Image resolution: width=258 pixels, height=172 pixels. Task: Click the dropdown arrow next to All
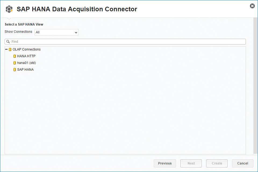(76, 33)
